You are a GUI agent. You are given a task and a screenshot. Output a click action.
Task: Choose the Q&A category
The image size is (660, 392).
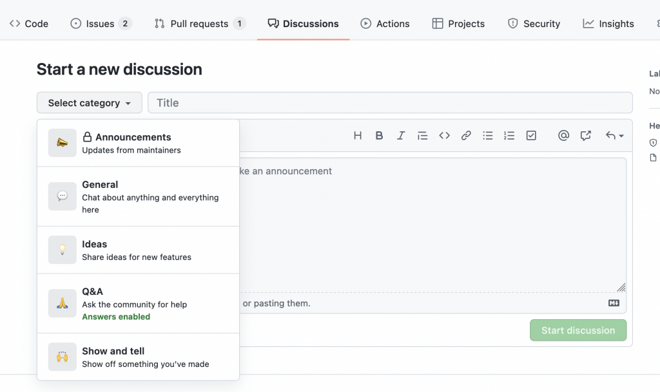pos(138,303)
